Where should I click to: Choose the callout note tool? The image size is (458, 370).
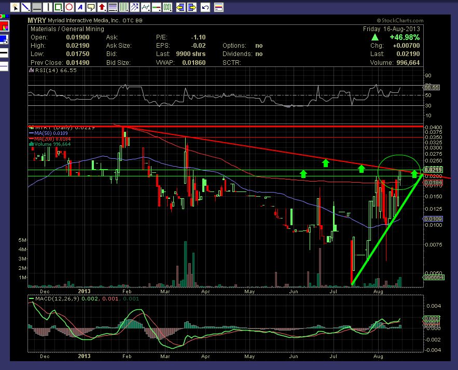coord(91,7)
